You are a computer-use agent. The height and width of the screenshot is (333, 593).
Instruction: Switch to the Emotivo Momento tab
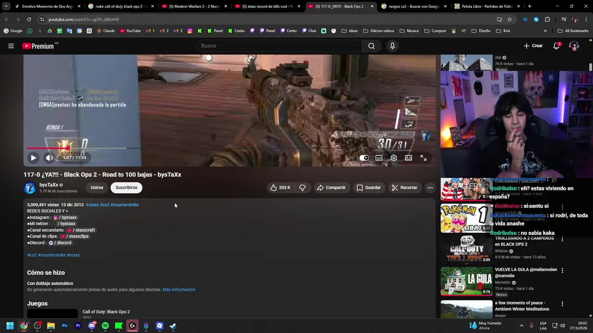[47, 6]
